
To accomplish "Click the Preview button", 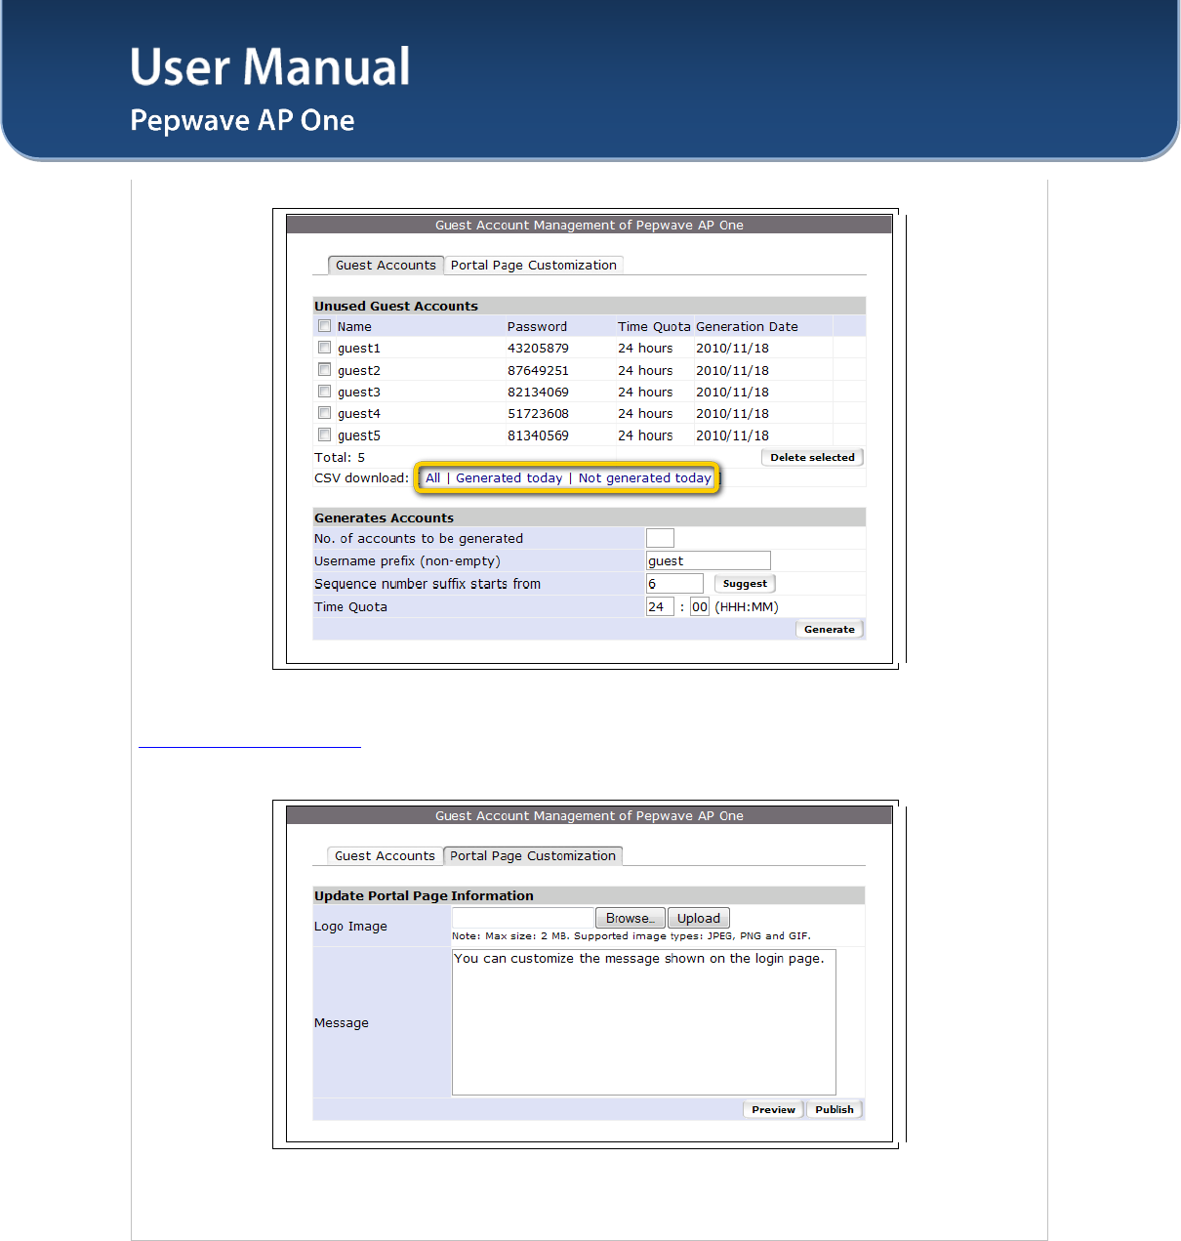I will pyautogui.click(x=773, y=1109).
